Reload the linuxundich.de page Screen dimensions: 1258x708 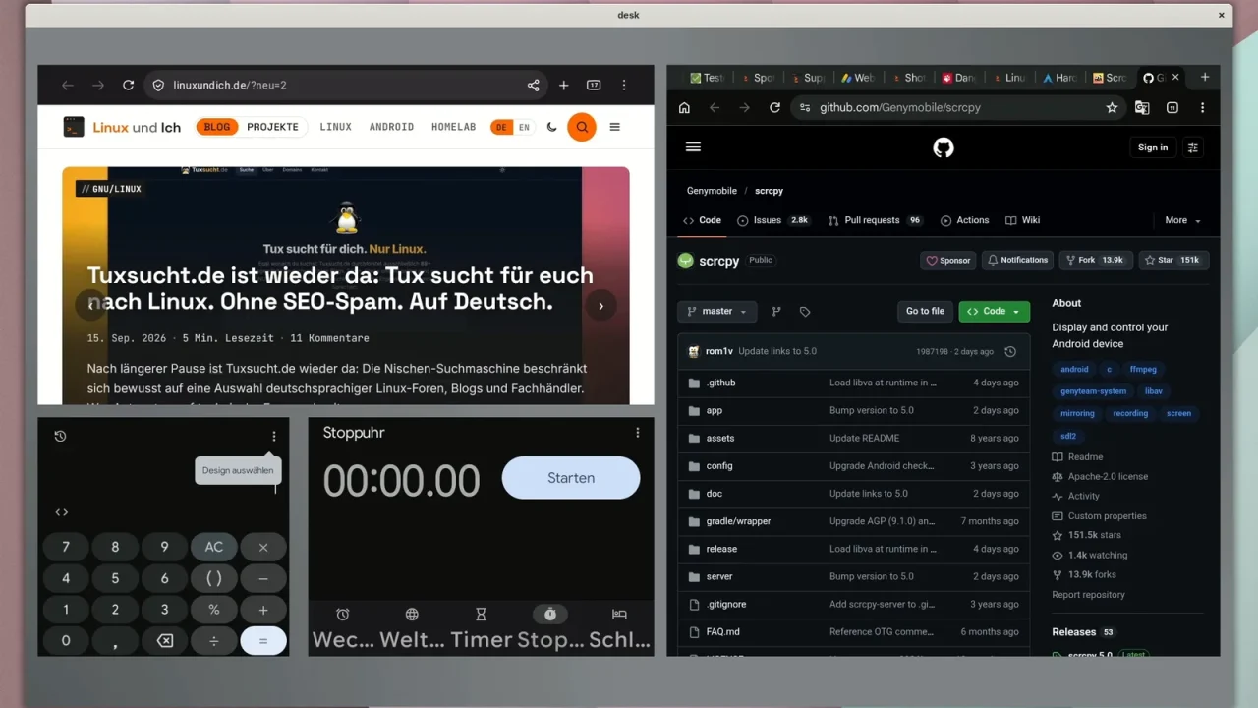point(128,86)
